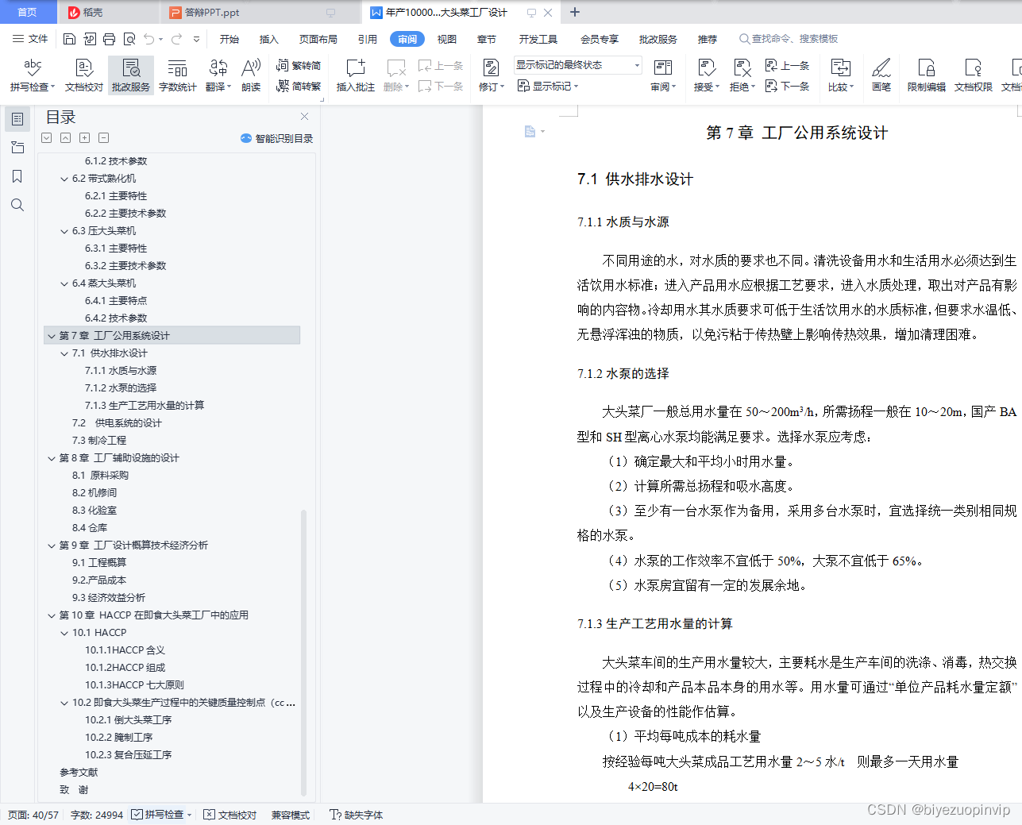
Task: Open the 审阅 review pane button
Action: [663, 75]
